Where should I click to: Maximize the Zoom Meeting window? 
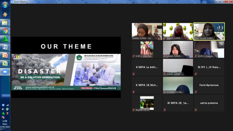point(222,1)
